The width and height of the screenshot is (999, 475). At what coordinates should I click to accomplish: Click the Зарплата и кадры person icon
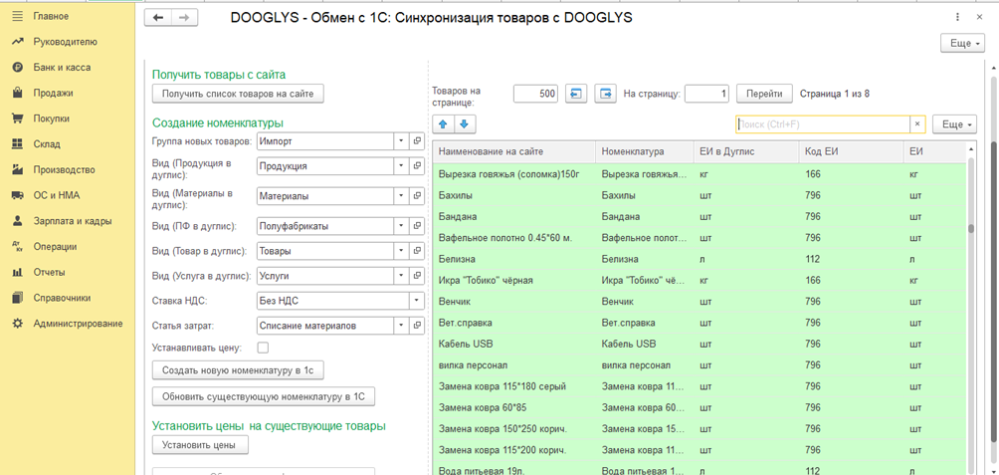pyautogui.click(x=18, y=221)
